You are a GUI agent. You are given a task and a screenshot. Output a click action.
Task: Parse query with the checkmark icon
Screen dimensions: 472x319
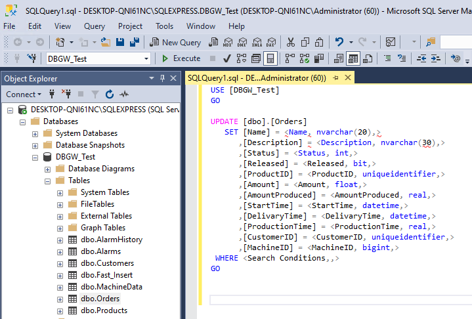pyautogui.click(x=227, y=58)
